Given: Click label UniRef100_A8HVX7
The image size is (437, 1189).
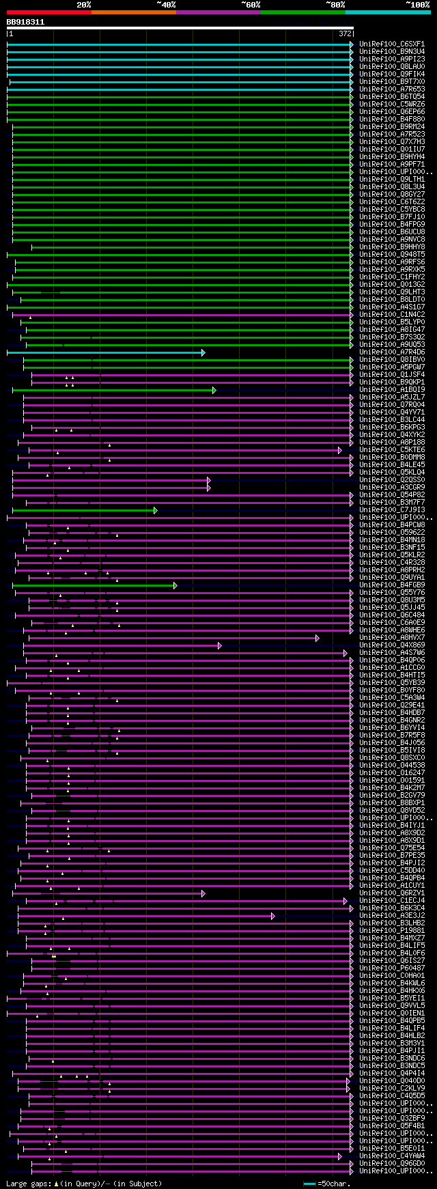Looking at the screenshot, I should pyautogui.click(x=392, y=638).
